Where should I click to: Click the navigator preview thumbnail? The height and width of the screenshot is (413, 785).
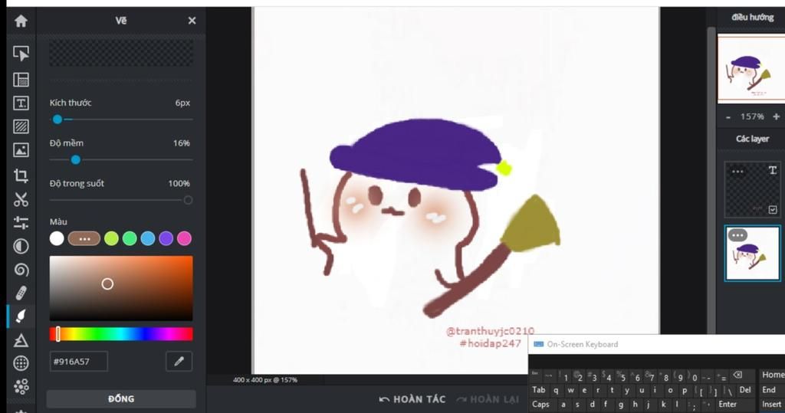[751, 69]
